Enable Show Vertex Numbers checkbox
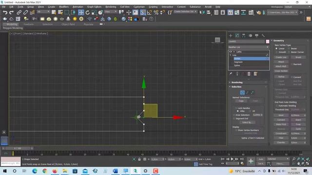This screenshot has width=312, height=175. (x=236, y=130)
